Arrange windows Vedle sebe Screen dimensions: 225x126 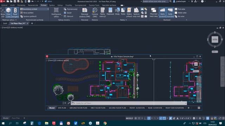tap(180, 13)
